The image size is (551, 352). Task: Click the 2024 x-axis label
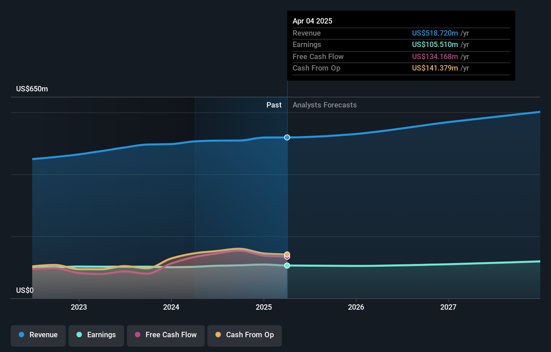click(171, 307)
